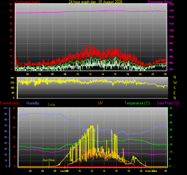Click barometer axis value "980"

[x=171, y=63]
